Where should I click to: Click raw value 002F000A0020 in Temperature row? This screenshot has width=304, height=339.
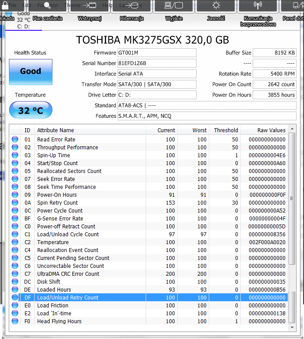pos(267,242)
